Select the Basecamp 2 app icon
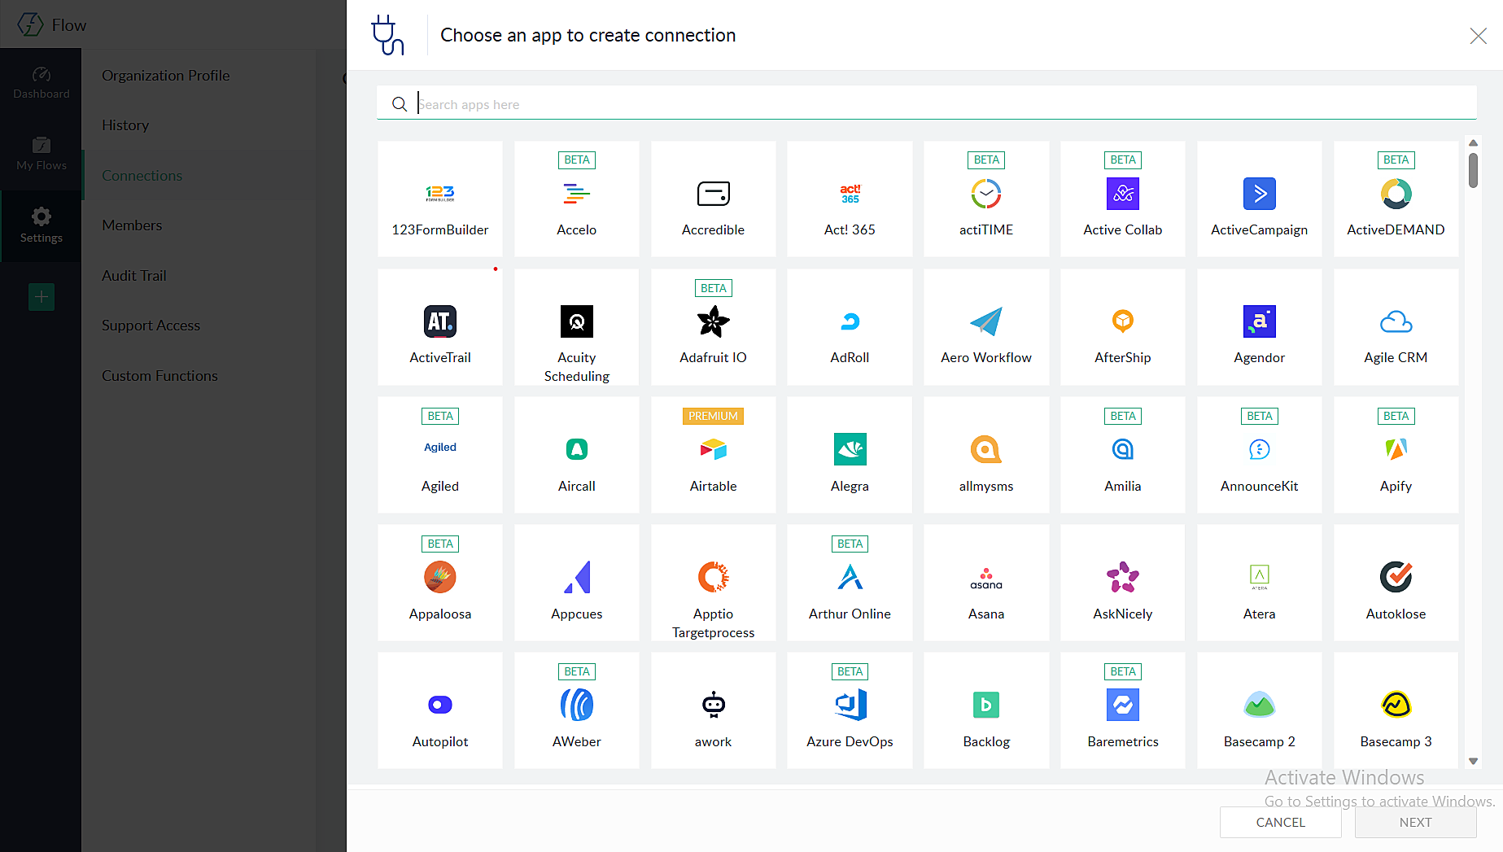 point(1260,705)
